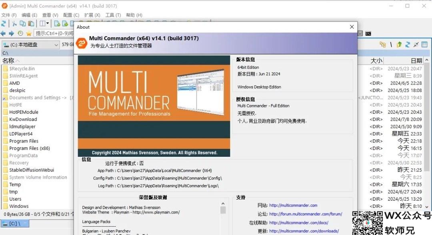Go forward with the blue right arrow

11,34
